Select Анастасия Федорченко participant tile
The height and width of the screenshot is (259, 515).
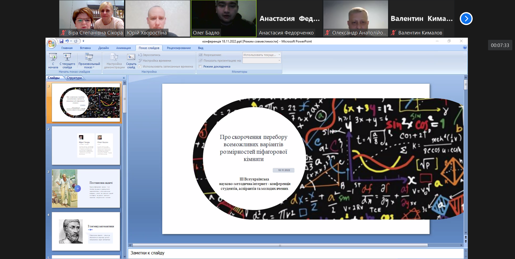(290, 18)
